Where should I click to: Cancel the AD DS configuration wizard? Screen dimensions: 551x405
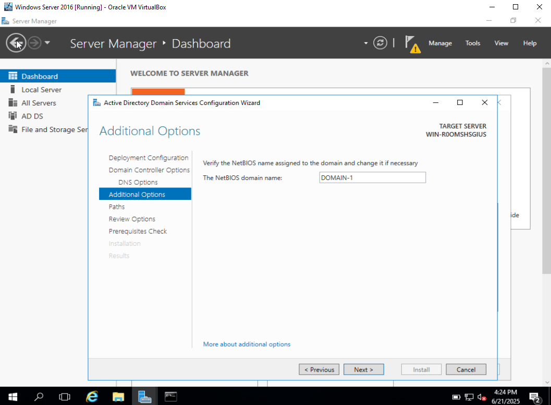tap(466, 370)
